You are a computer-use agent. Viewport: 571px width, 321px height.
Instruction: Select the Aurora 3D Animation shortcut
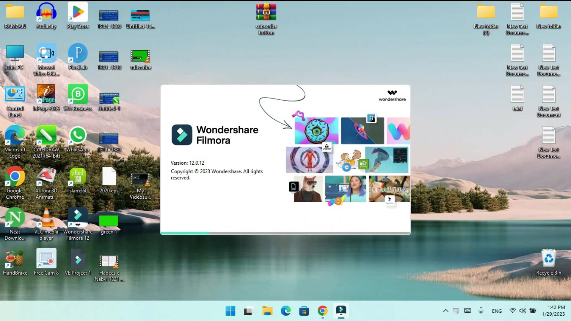click(46, 183)
